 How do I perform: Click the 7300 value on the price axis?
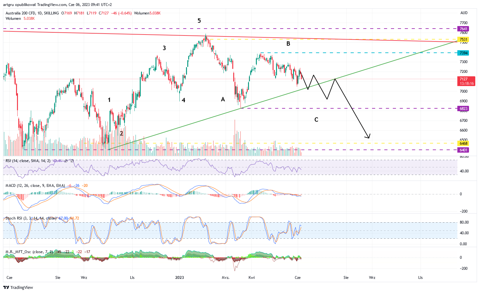463,62
